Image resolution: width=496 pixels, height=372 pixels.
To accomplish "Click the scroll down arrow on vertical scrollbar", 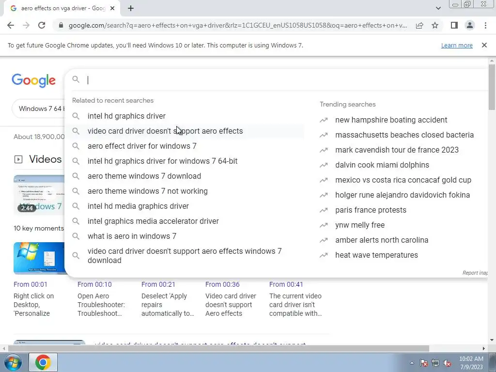I will click(492, 340).
